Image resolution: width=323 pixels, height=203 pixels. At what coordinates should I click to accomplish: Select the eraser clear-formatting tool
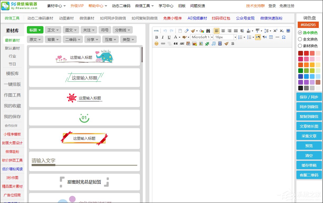[x=187, y=31]
